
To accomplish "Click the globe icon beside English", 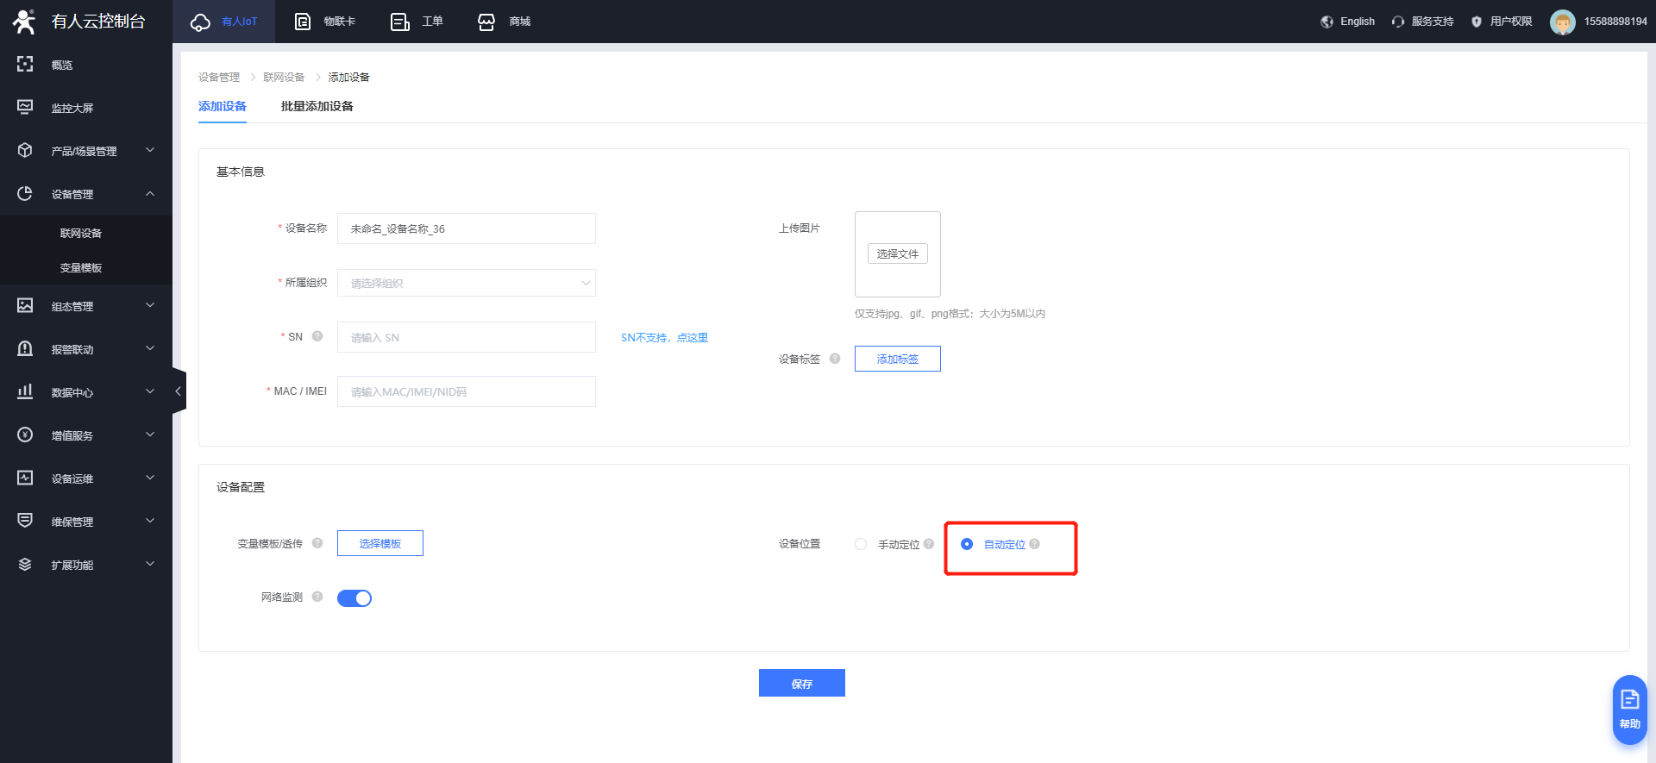I will [x=1327, y=22].
